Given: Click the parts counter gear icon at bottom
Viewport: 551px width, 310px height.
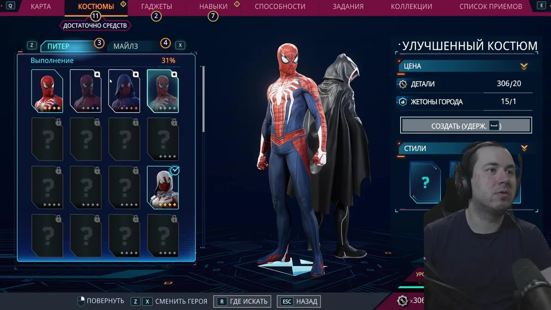Looking at the screenshot, I should [402, 301].
